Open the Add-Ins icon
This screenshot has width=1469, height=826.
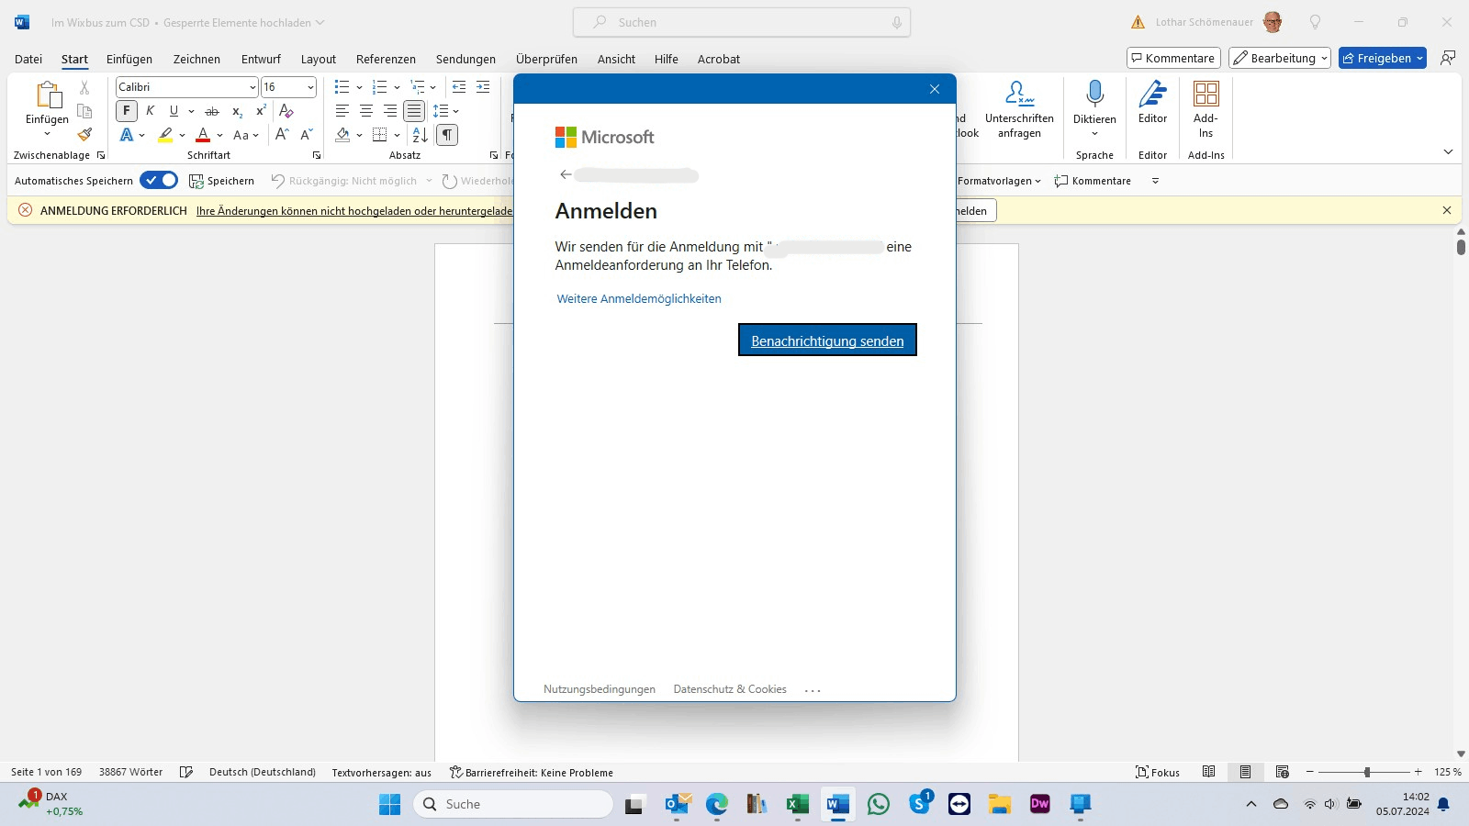pyautogui.click(x=1205, y=94)
